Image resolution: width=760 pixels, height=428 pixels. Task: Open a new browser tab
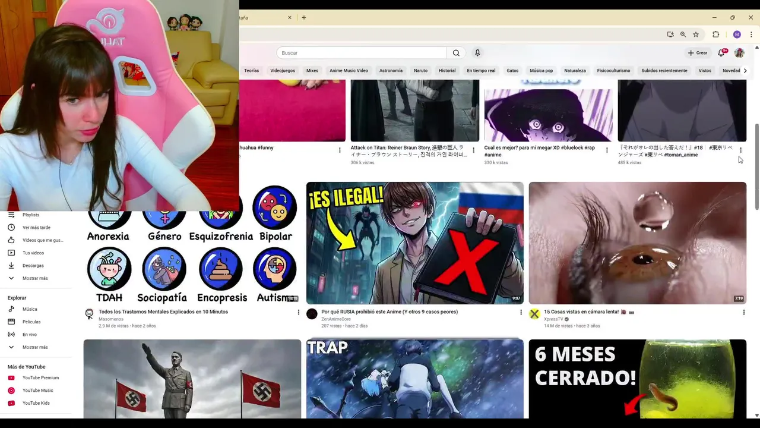pos(304,18)
